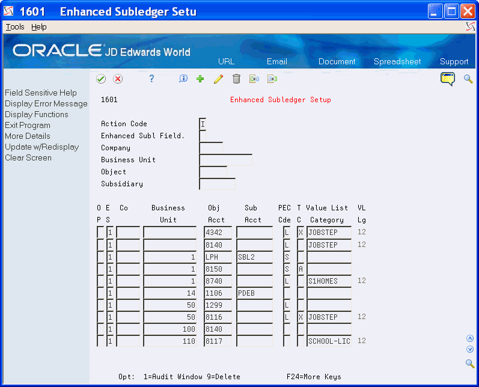Image resolution: width=479 pixels, height=387 pixels.
Task: Click the 1=Audit Window option text
Action: 173,377
